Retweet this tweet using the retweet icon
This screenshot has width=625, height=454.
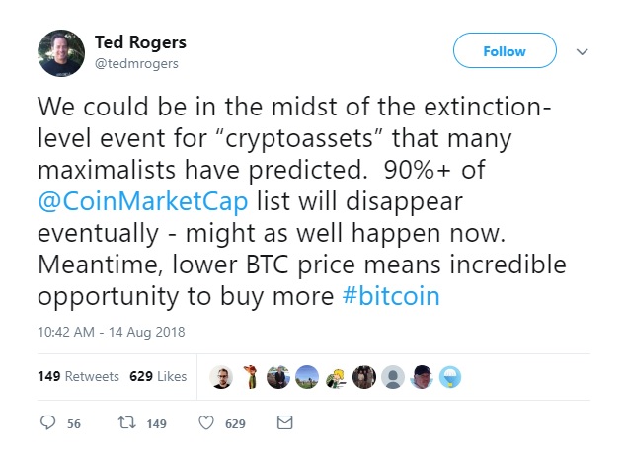coord(126,422)
